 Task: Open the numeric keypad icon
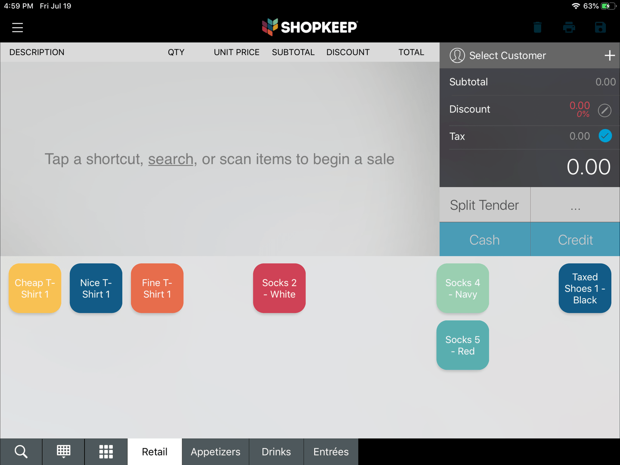pyautogui.click(x=63, y=451)
